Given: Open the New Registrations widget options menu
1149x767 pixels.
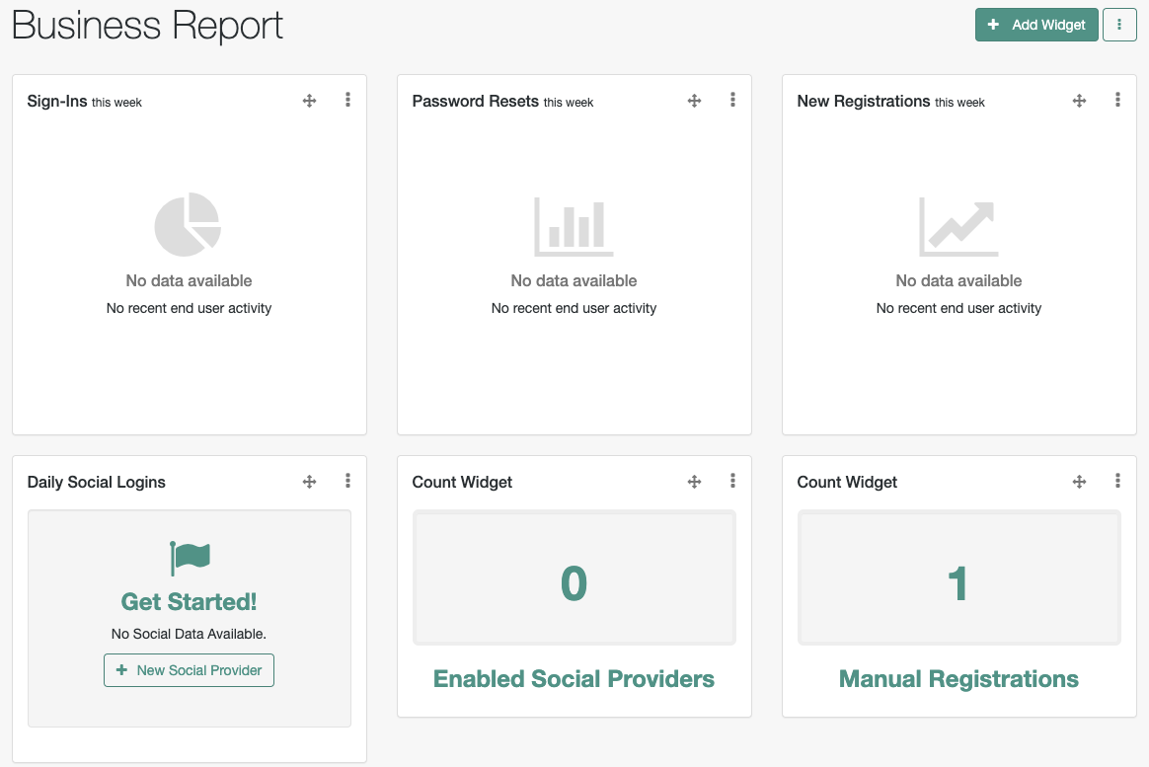Looking at the screenshot, I should click(x=1117, y=100).
